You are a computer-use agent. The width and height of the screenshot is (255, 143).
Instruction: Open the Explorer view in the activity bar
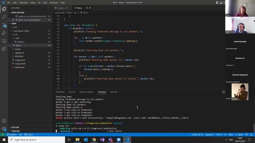pyautogui.click(x=4, y=9)
